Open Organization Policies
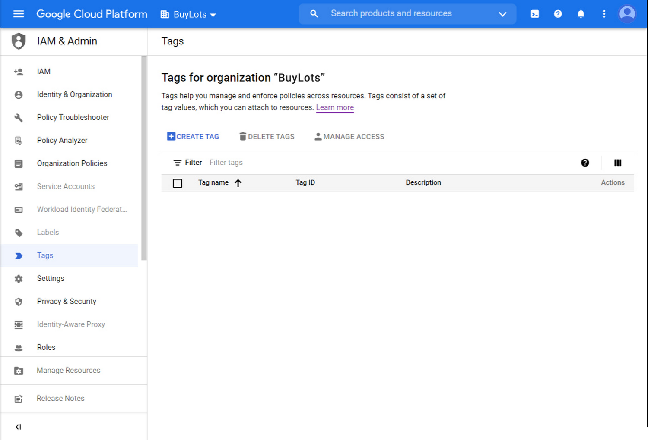 point(72,163)
